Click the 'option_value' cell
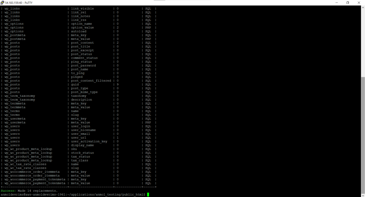Image resolution: width=365 pixels, height=197 pixels. tap(82, 28)
